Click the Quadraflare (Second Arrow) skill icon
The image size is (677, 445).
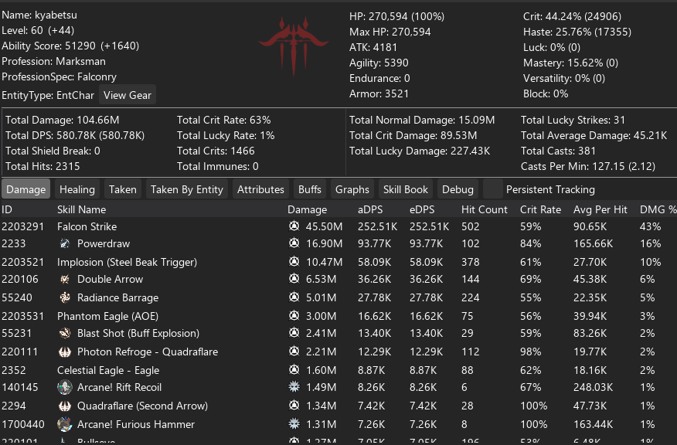pos(65,406)
